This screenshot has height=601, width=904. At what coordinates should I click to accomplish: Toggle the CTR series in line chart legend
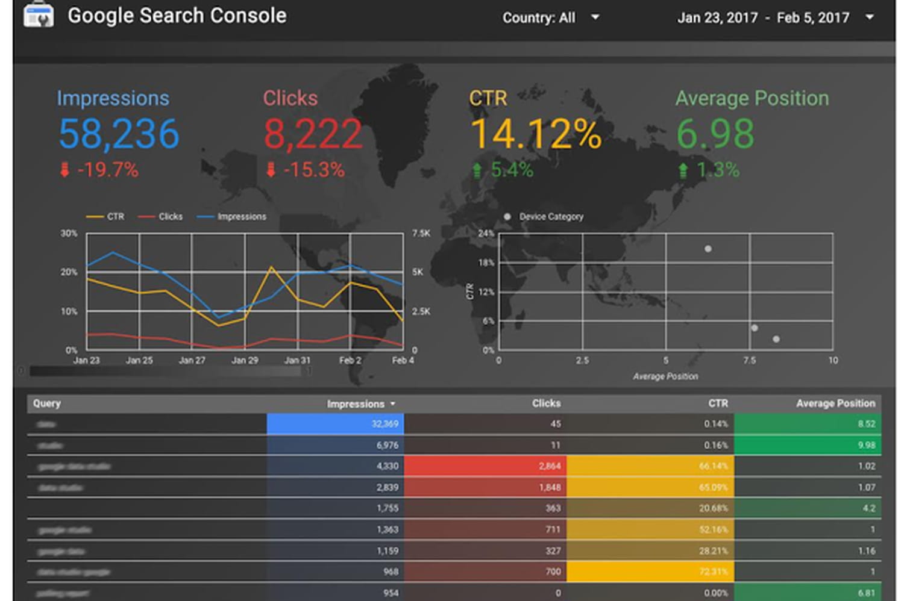point(105,217)
